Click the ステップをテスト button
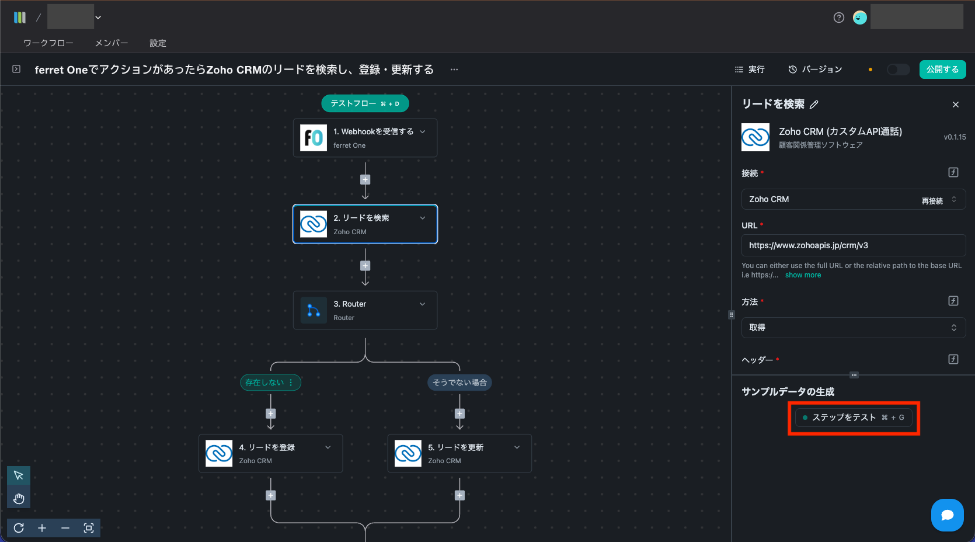 (x=853, y=418)
